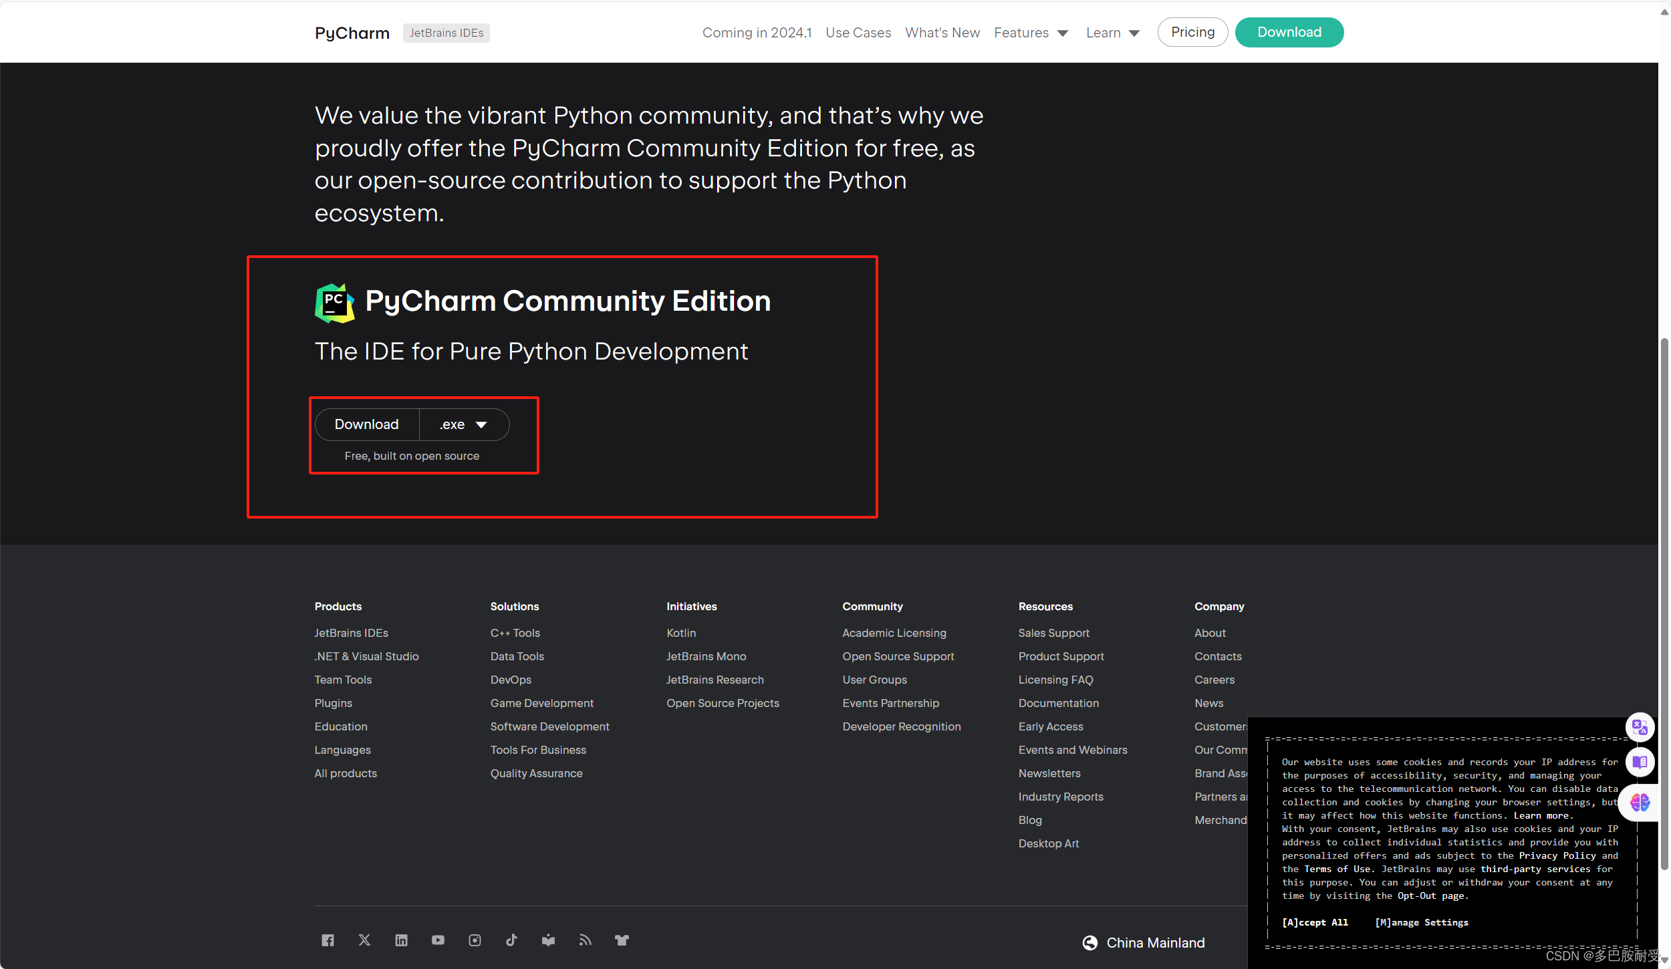Viewport: 1671px width, 969px height.
Task: Click the globe icon beside China Mainland
Action: (1090, 943)
